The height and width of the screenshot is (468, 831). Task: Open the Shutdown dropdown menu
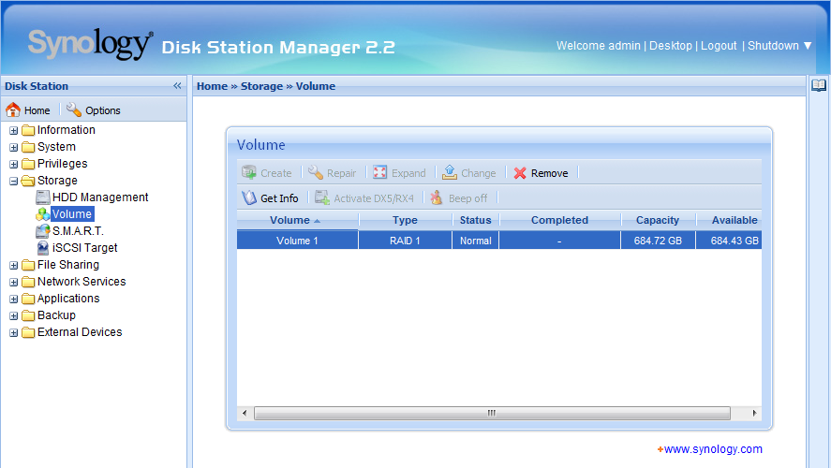click(x=779, y=46)
